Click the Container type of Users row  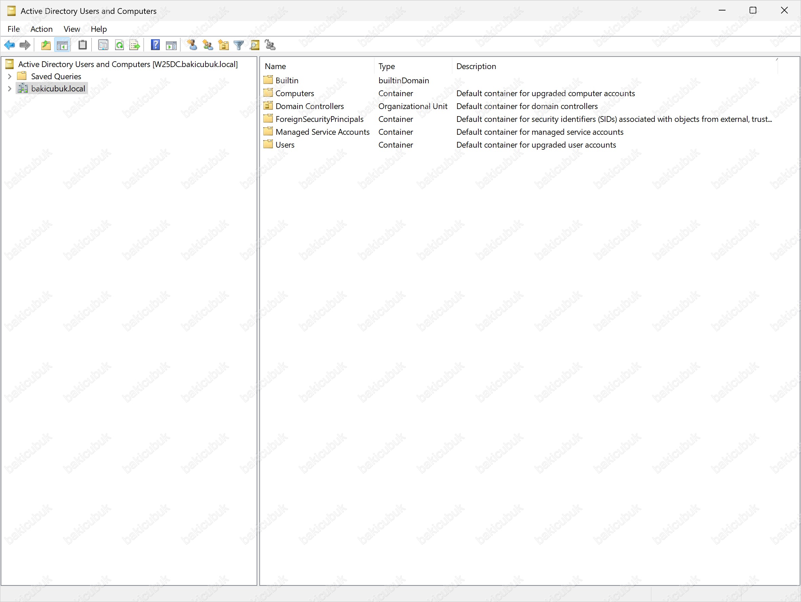pyautogui.click(x=395, y=145)
